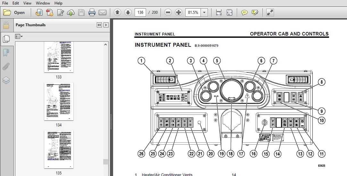Viewport: 347px width, 176px height.
Task: Click the thumbnails panel scrollbar thumb
Action: click(x=105, y=162)
